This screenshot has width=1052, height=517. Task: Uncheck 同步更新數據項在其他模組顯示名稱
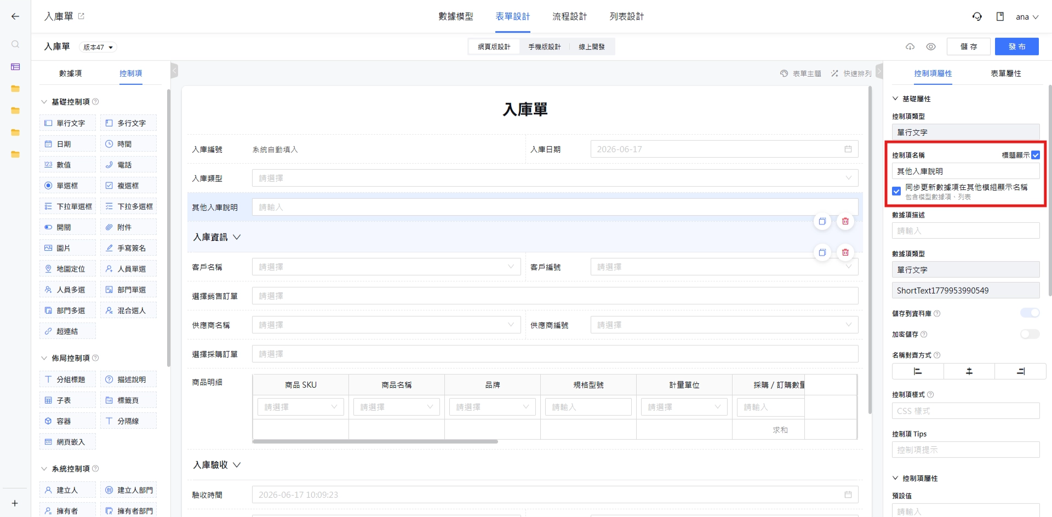[x=896, y=191]
